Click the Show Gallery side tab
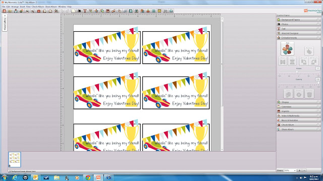 [x=5, y=23]
